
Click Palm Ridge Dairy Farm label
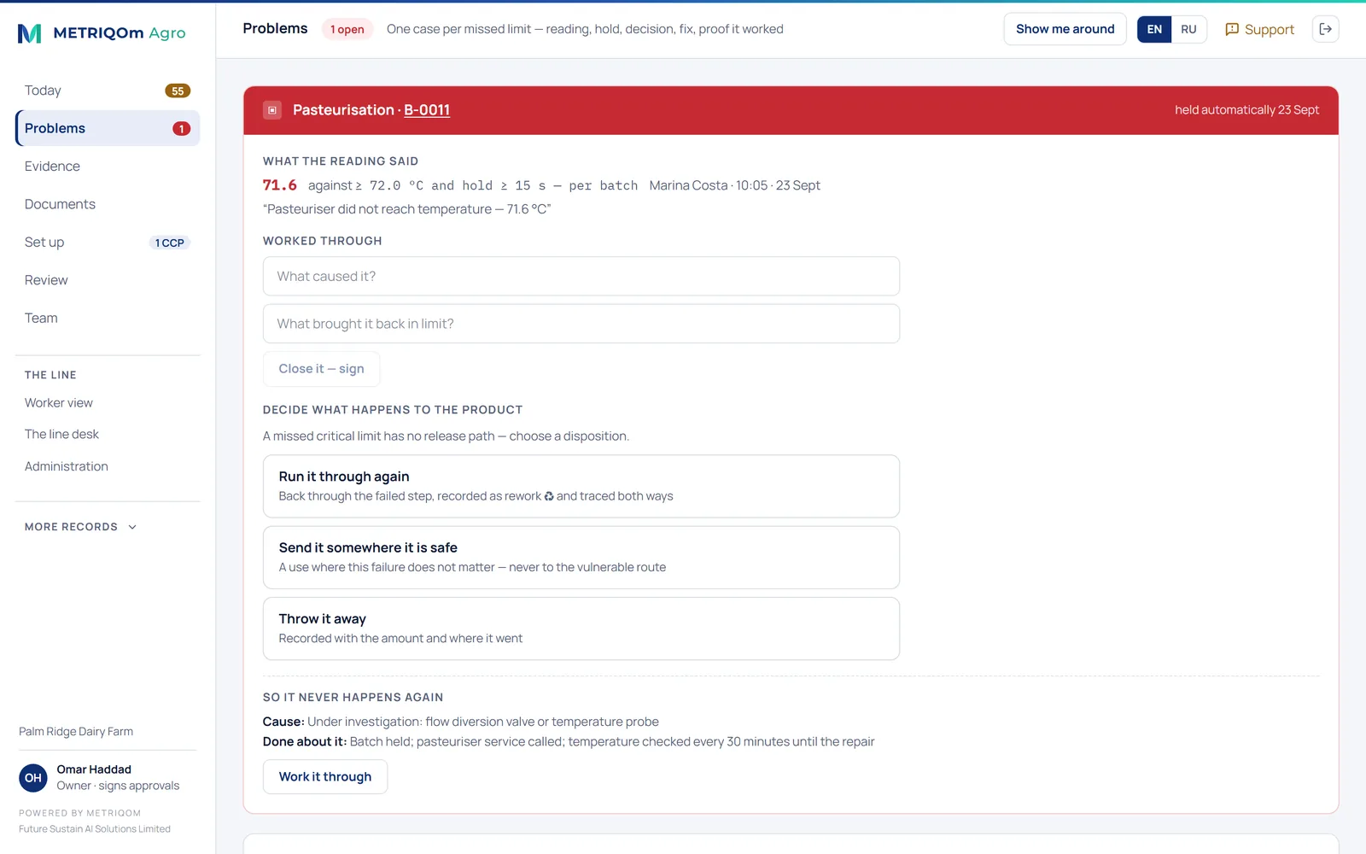coord(76,732)
